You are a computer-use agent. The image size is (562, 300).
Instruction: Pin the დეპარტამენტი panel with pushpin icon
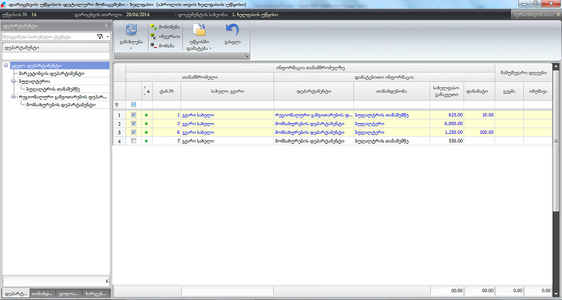[106, 26]
